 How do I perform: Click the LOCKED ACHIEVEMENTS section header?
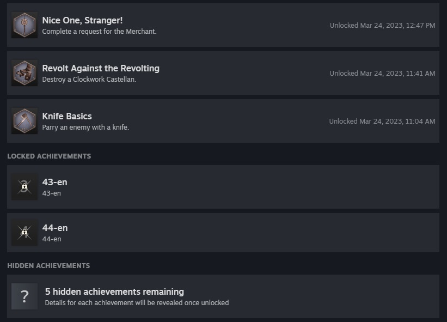click(x=49, y=156)
